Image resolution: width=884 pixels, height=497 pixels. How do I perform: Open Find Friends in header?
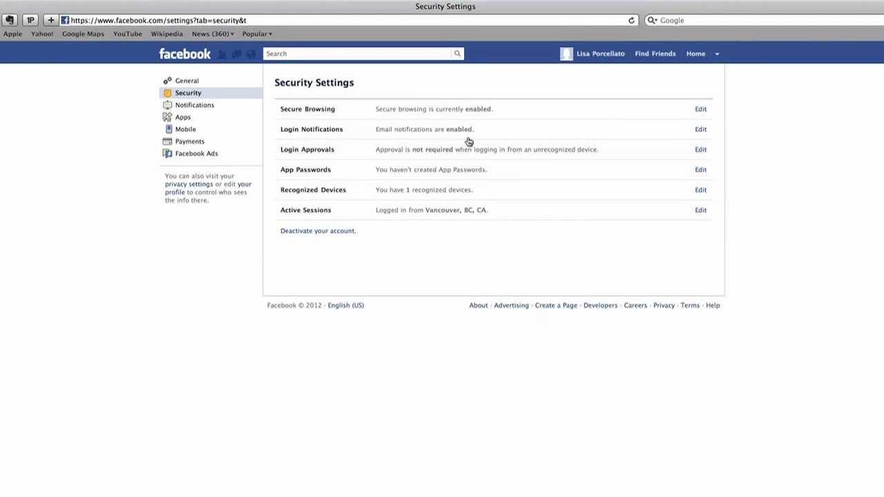point(655,54)
